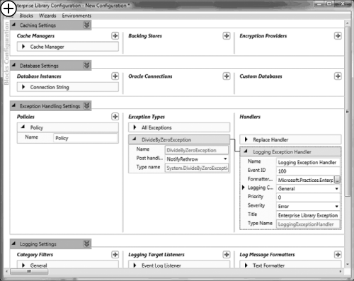Edit the Policy Name field

pyautogui.click(x=86, y=138)
